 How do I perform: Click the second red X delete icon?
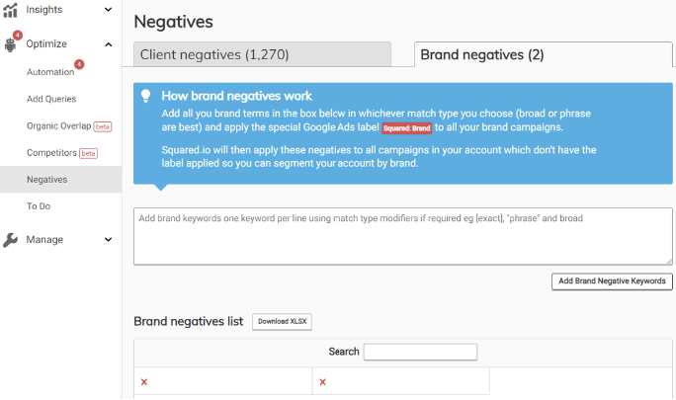tap(323, 381)
